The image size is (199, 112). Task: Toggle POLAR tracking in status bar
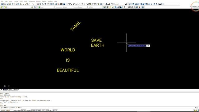coord(29,110)
